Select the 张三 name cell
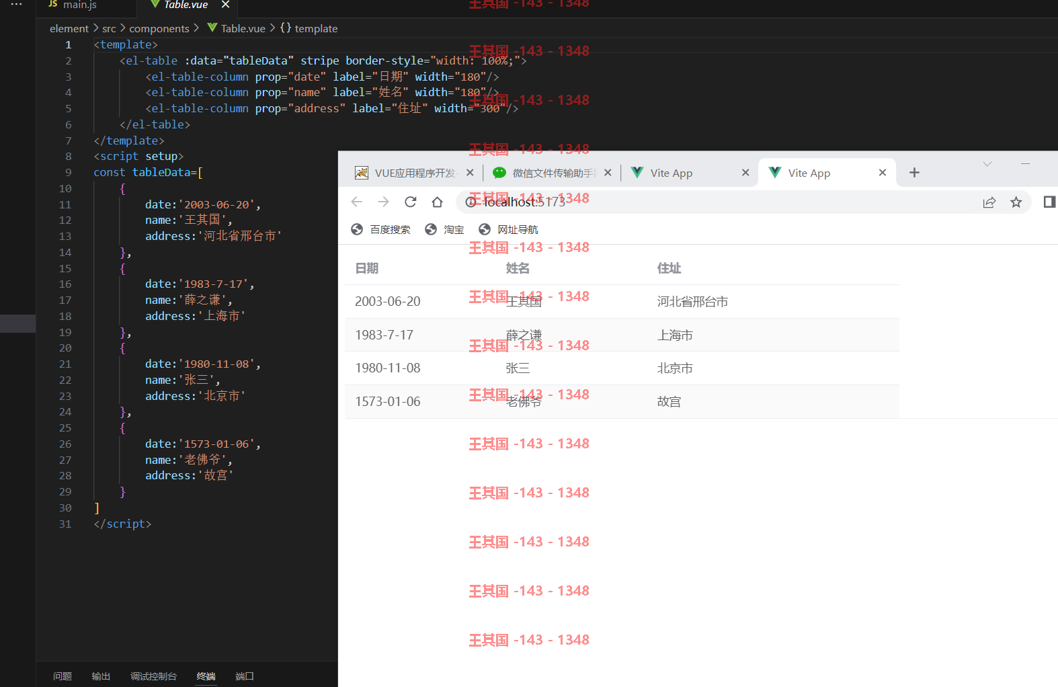 (x=518, y=368)
